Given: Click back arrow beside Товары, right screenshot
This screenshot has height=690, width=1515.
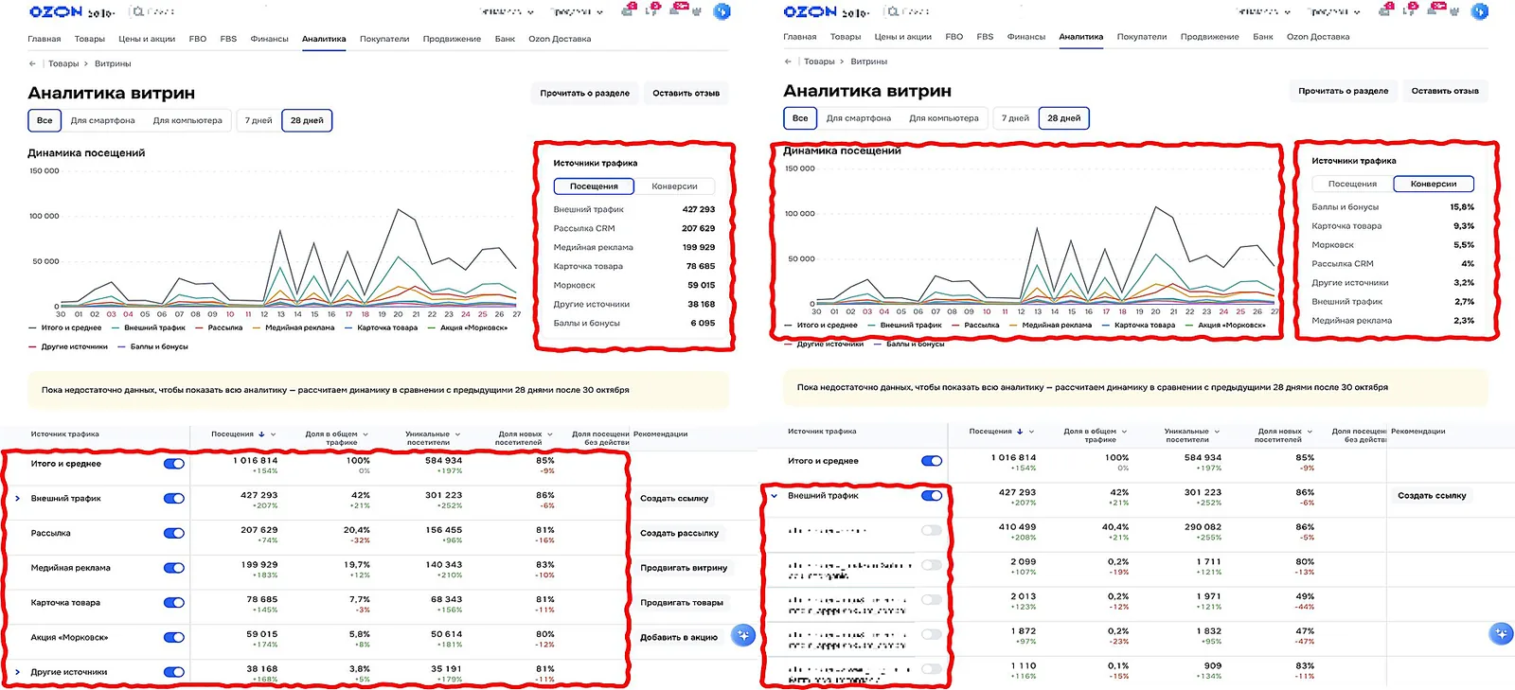Looking at the screenshot, I should [788, 62].
